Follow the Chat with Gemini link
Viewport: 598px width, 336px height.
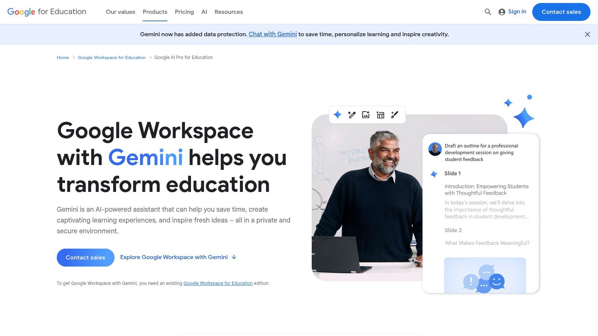click(x=272, y=34)
